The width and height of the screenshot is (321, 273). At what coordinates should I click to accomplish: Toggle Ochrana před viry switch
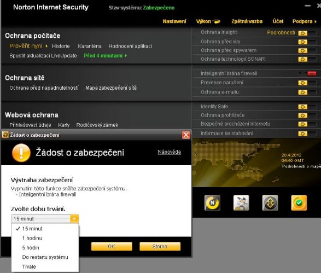coord(307,42)
